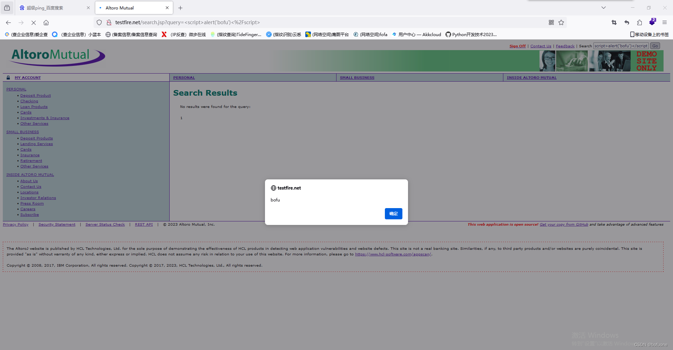Open the Feedback header link
The image size is (673, 350).
click(x=565, y=46)
